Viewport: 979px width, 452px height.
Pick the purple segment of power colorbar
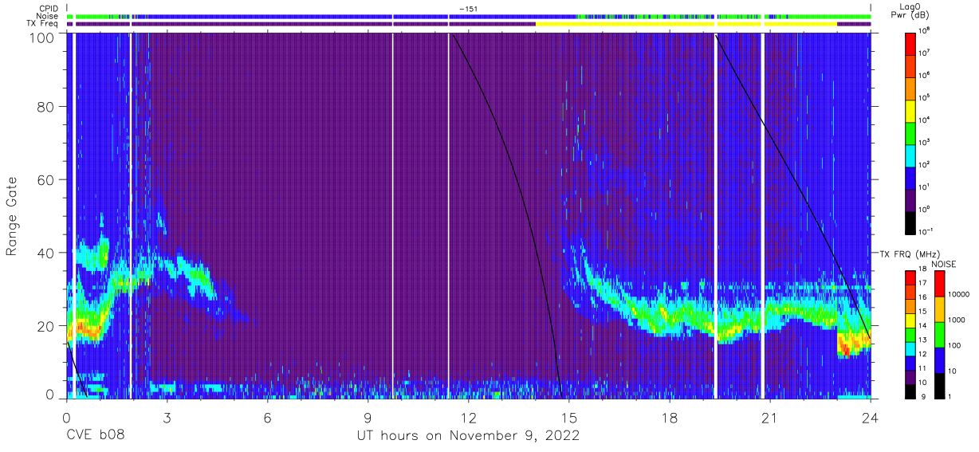point(911,199)
